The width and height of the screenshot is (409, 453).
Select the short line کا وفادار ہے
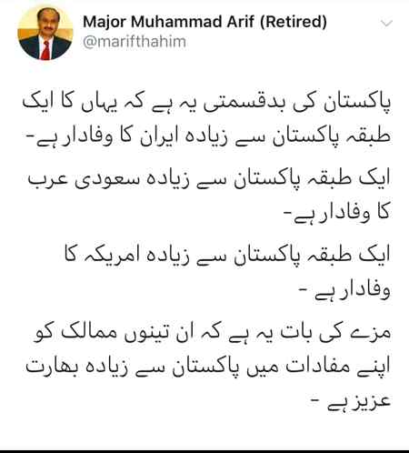tap(336, 213)
